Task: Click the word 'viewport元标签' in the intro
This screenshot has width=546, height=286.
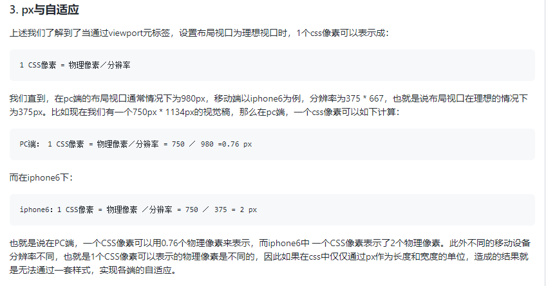Action: tap(139, 33)
